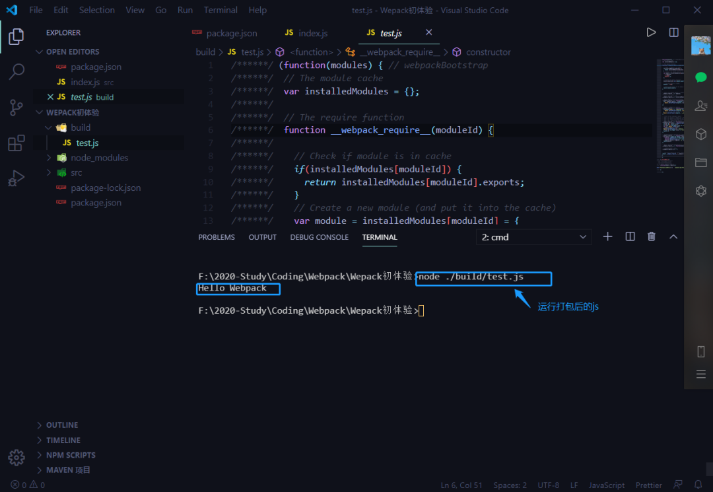Open the Explorer view in activity bar
713x492 pixels.
16,36
